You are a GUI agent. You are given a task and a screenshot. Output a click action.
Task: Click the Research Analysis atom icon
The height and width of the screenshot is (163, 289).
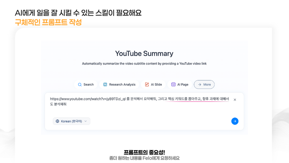[105, 85]
